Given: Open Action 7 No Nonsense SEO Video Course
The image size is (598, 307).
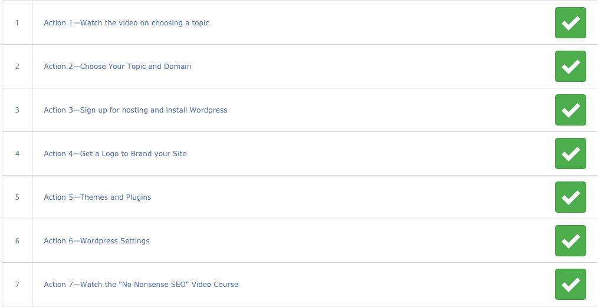Looking at the screenshot, I should pos(141,285).
